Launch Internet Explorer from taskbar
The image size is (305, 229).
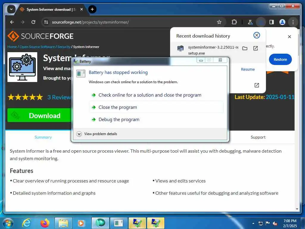[x=27, y=223]
